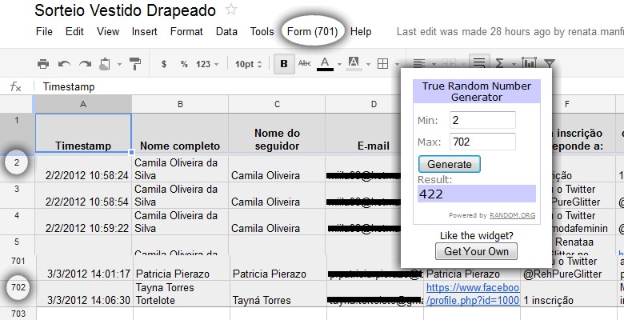Click the text color A icon

(325, 63)
